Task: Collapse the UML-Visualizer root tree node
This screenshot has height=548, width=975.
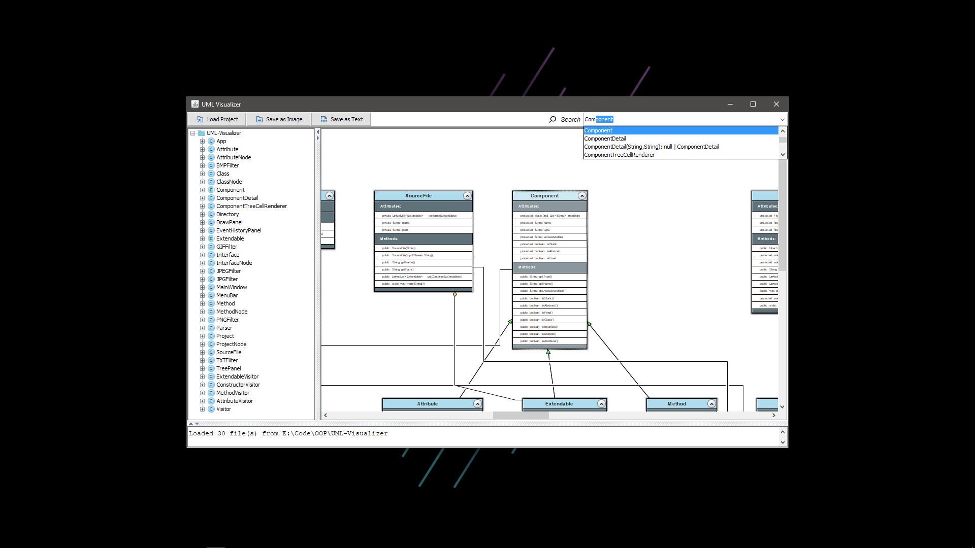Action: tap(193, 133)
